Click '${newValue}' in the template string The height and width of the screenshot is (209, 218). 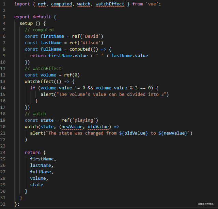pos(173,133)
